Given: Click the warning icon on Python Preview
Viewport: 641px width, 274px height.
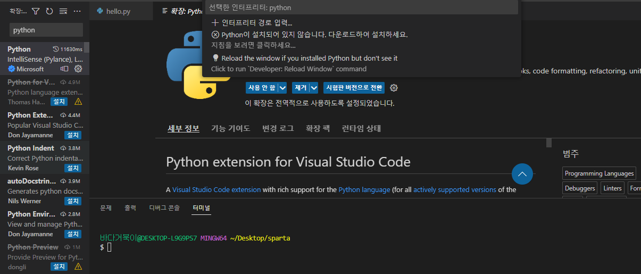Looking at the screenshot, I should coord(78,267).
